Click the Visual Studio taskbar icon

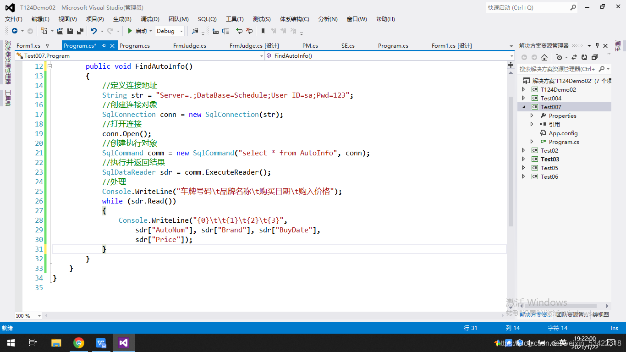click(x=123, y=343)
